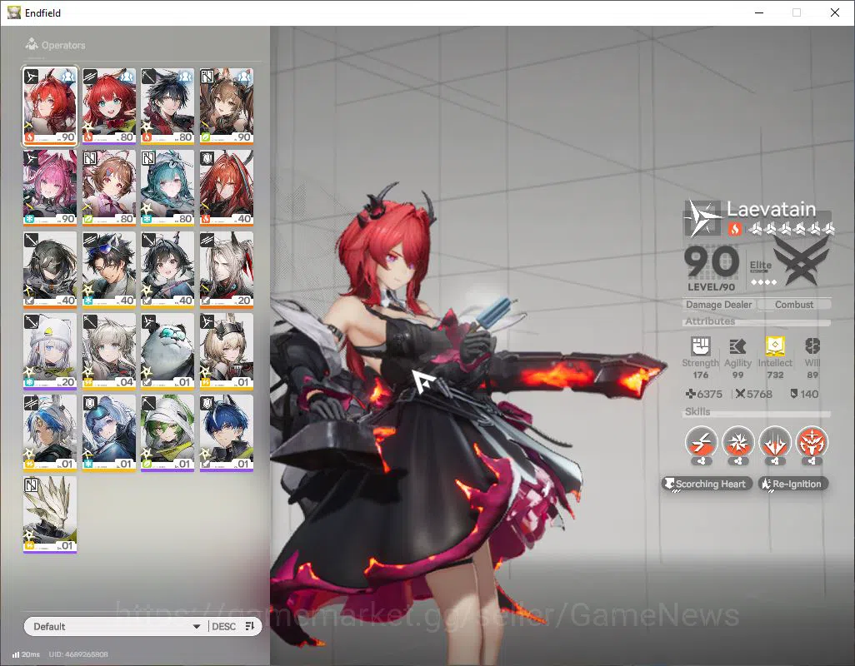
Task: Click the Laevatain operator name
Action: click(x=771, y=209)
